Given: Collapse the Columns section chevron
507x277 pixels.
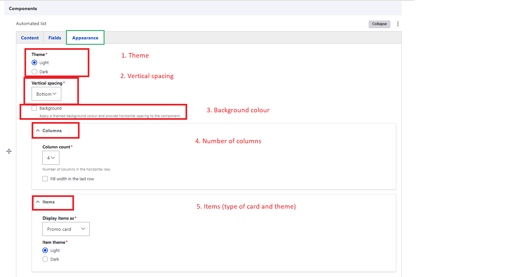Looking at the screenshot, I should pos(38,131).
